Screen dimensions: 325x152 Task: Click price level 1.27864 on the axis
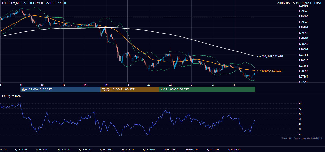pos(303,77)
